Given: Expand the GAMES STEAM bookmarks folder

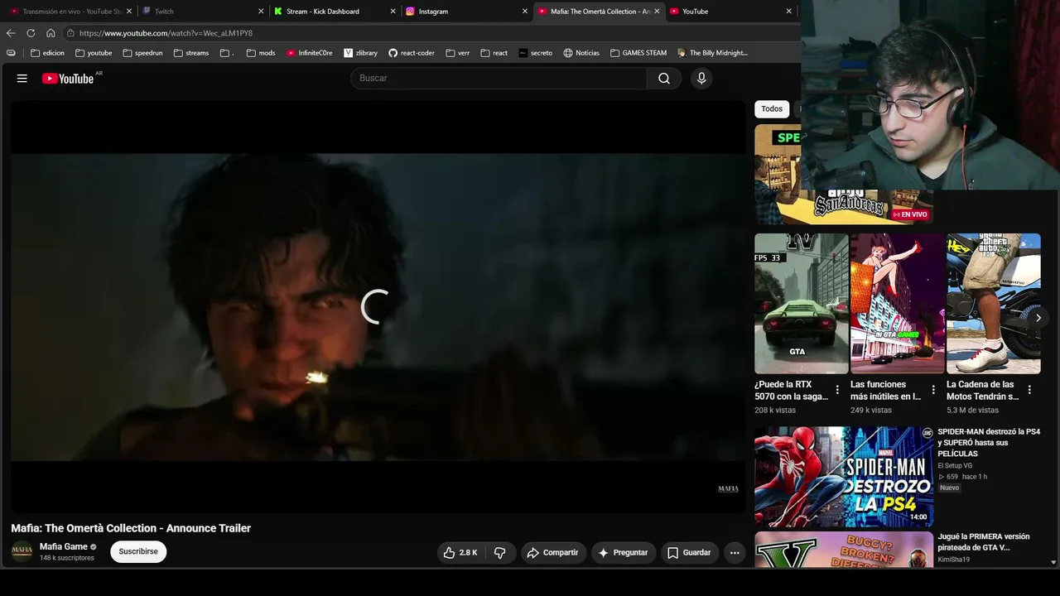Looking at the screenshot, I should point(638,53).
